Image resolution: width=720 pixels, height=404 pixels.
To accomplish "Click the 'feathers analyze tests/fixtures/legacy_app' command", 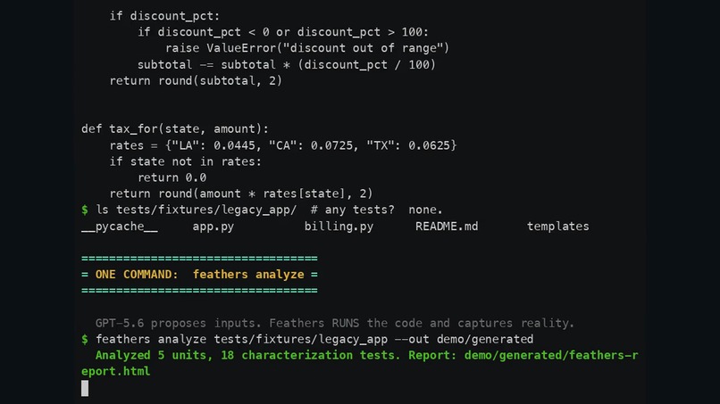I will (x=314, y=339).
